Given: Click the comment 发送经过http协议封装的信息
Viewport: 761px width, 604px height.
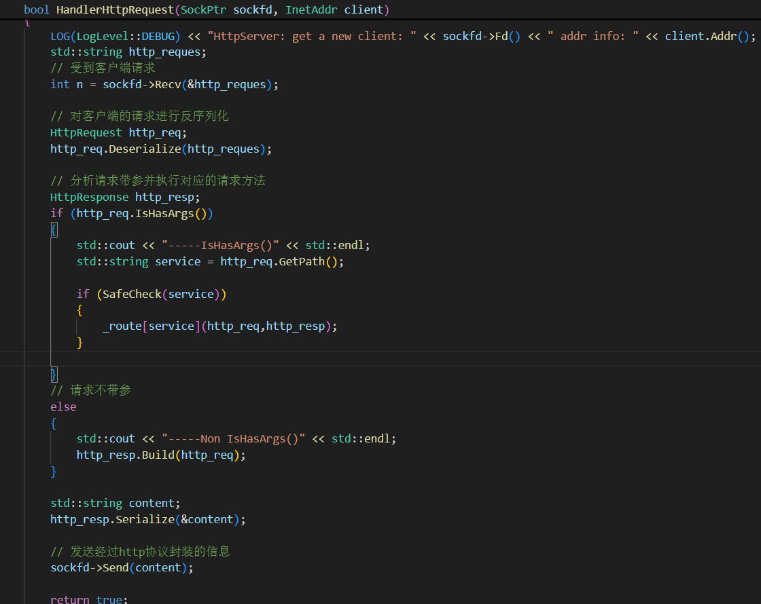Looking at the screenshot, I should point(140,552).
